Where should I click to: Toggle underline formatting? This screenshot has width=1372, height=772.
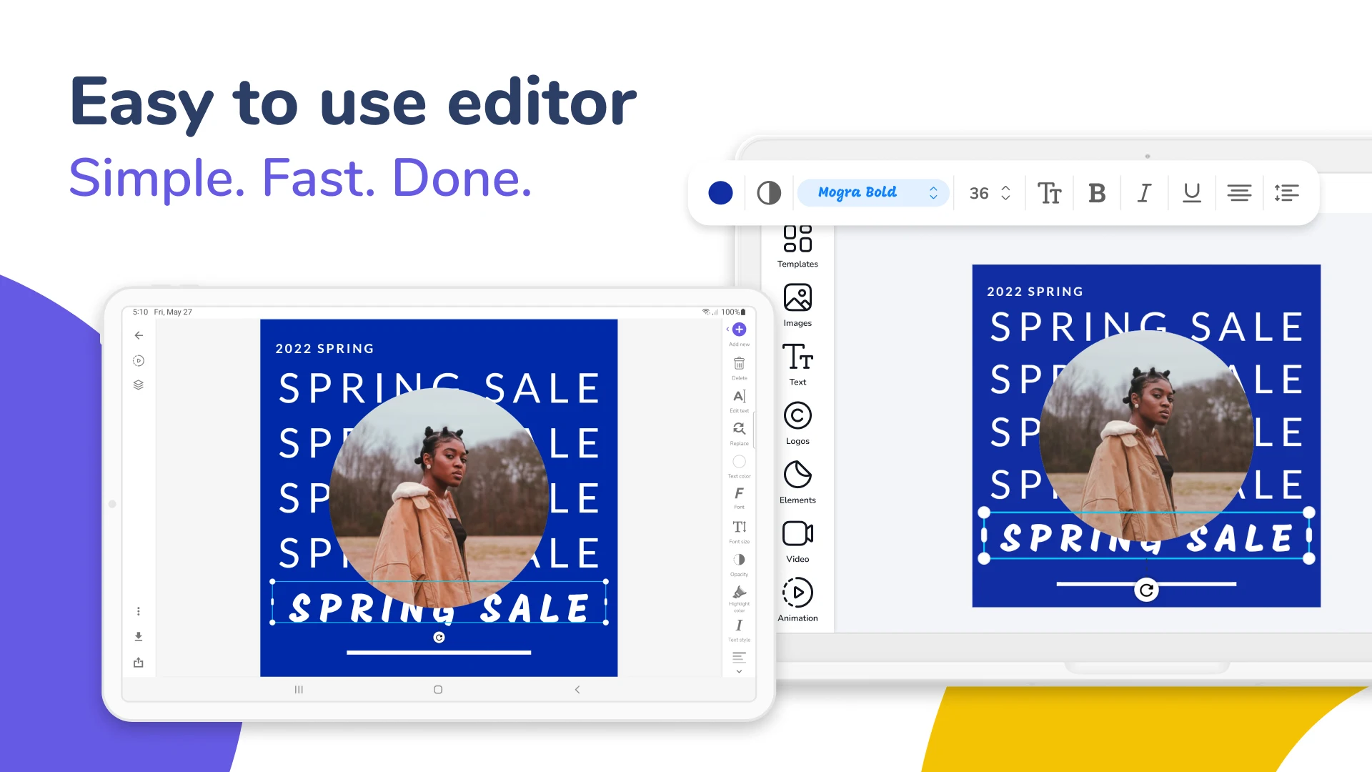1191,193
